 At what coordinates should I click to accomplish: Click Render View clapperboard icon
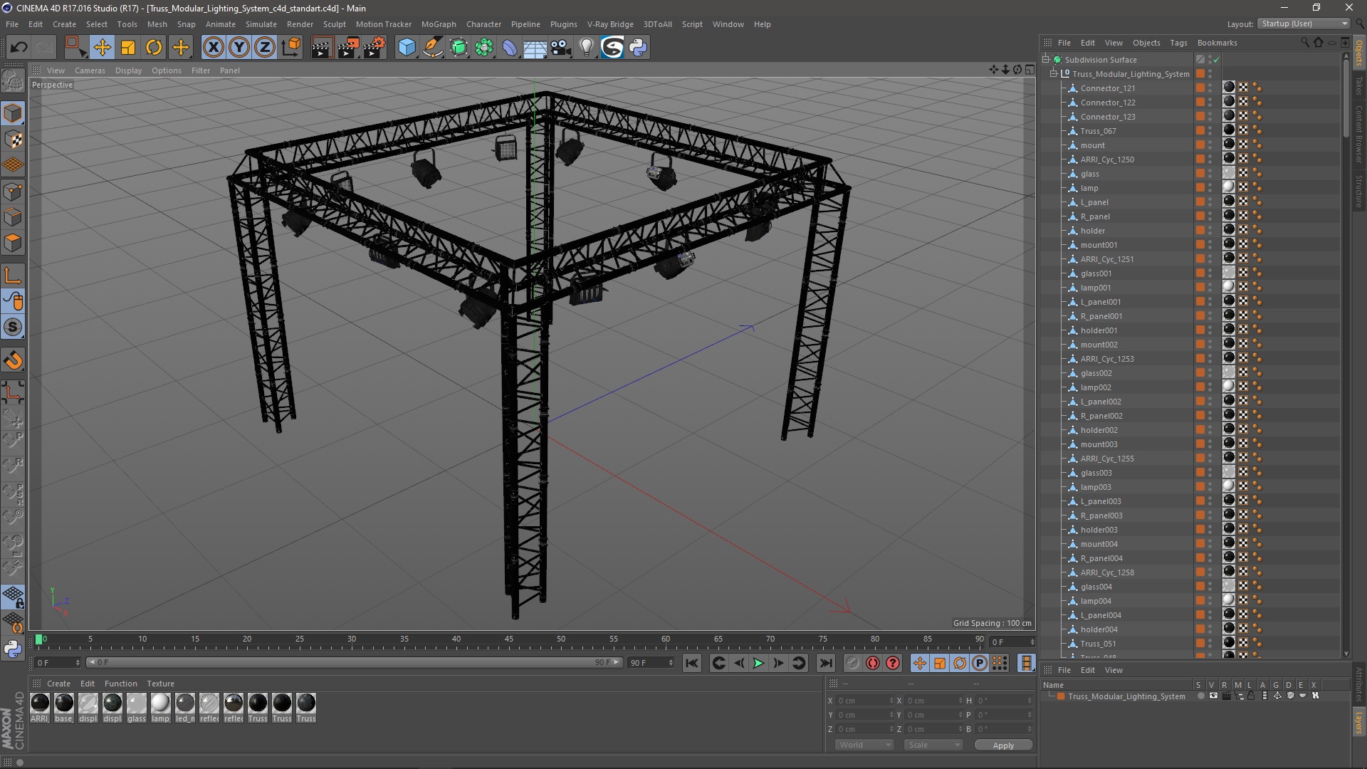click(x=322, y=48)
